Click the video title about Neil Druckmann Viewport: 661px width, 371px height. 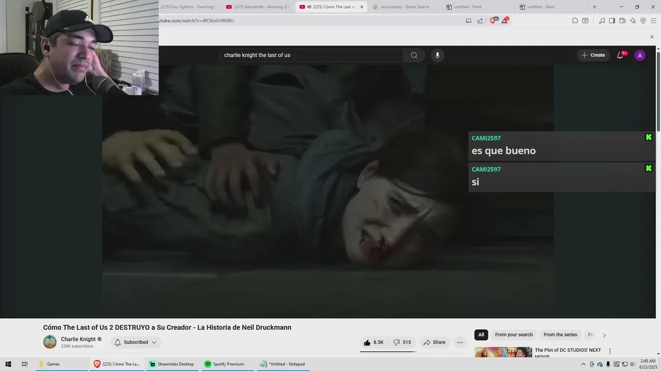point(167,327)
